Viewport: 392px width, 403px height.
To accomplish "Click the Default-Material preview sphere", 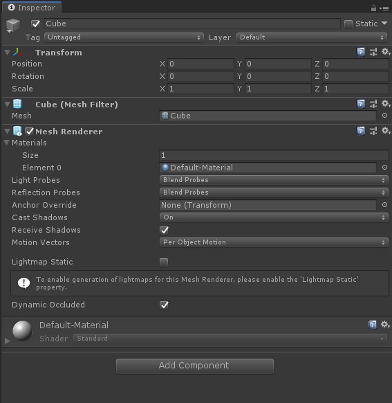I will [23, 331].
